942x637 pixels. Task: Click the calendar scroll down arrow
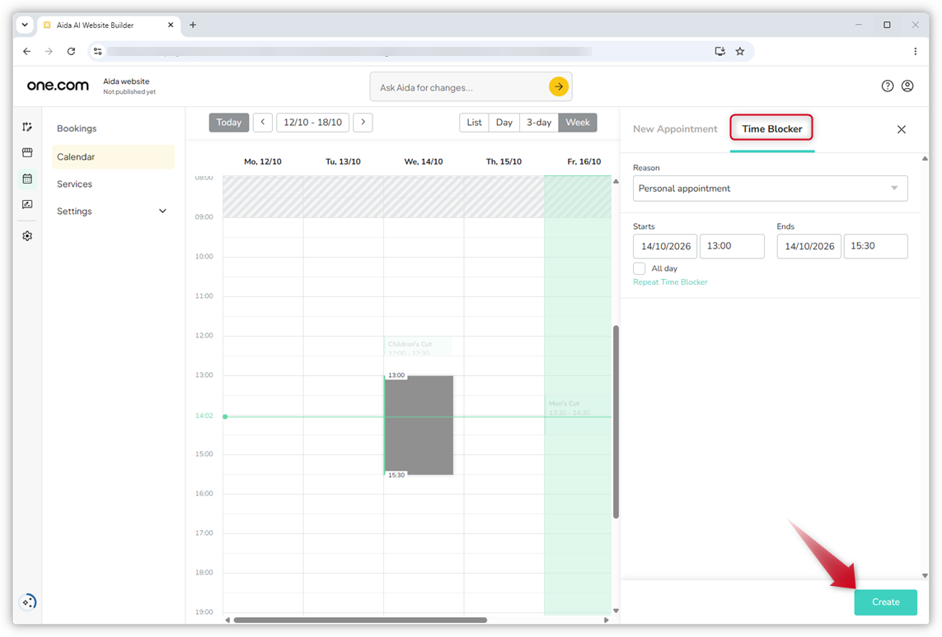(616, 611)
